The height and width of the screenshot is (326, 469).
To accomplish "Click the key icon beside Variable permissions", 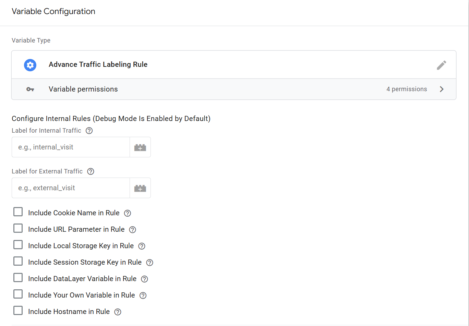I will 30,89.
